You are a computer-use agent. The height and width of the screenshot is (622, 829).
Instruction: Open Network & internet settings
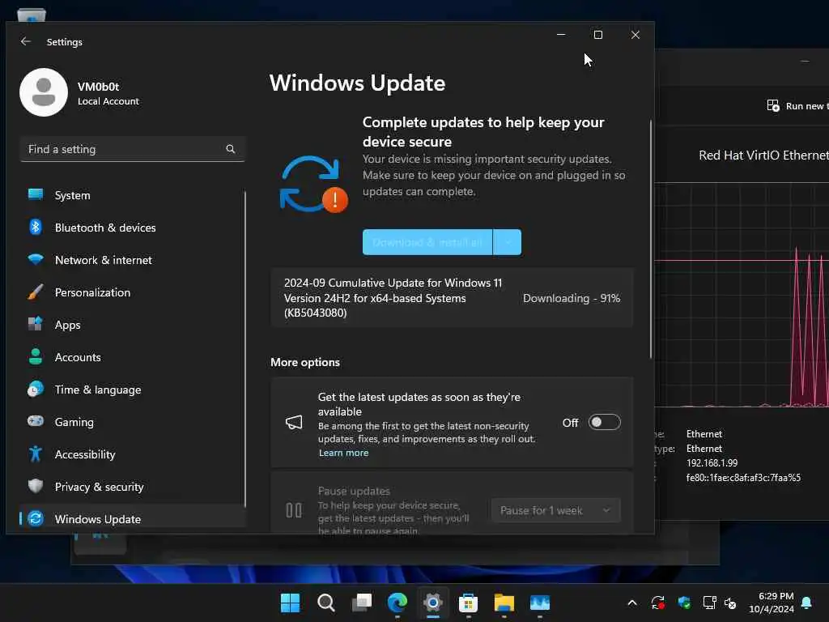pos(132,260)
